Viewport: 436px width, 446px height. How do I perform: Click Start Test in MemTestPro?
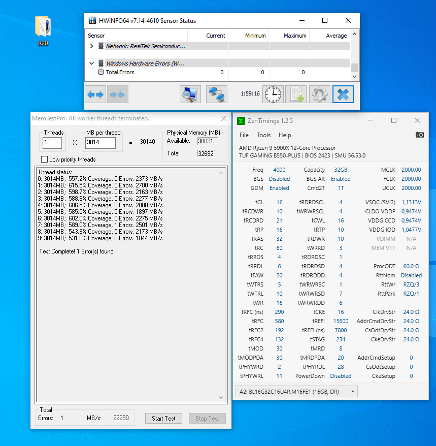coord(163,419)
